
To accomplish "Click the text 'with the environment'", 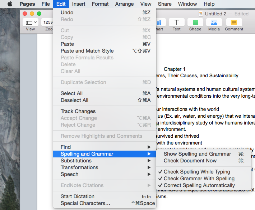I will tap(179, 143).
